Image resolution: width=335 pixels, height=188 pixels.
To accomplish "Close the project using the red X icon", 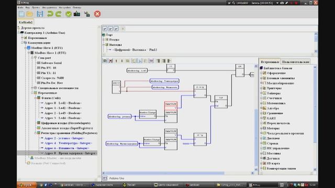I will (x=97, y=14).
